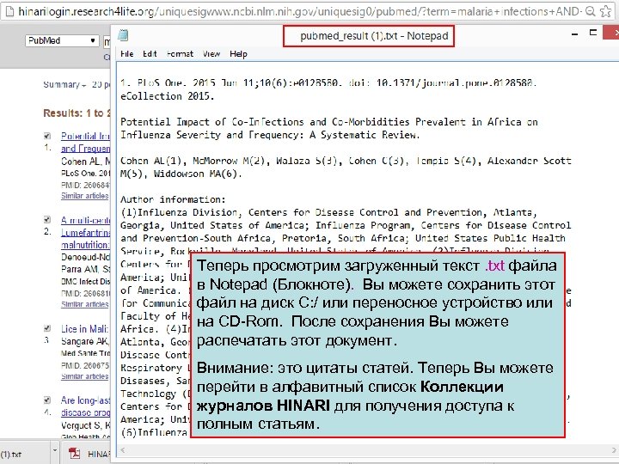
Task: Open the Notepad Edit menu
Action: click(150, 54)
